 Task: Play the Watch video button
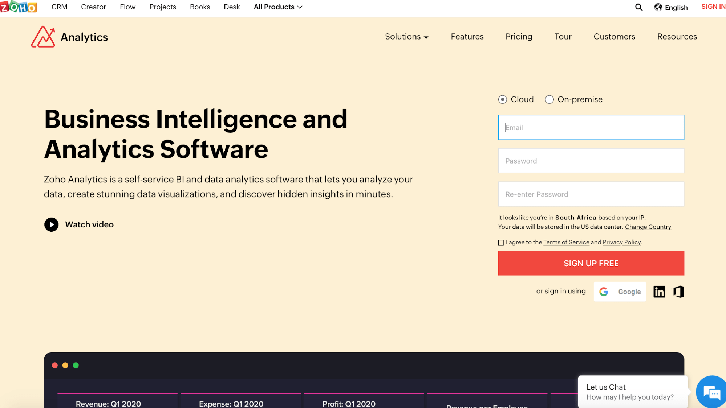point(52,224)
